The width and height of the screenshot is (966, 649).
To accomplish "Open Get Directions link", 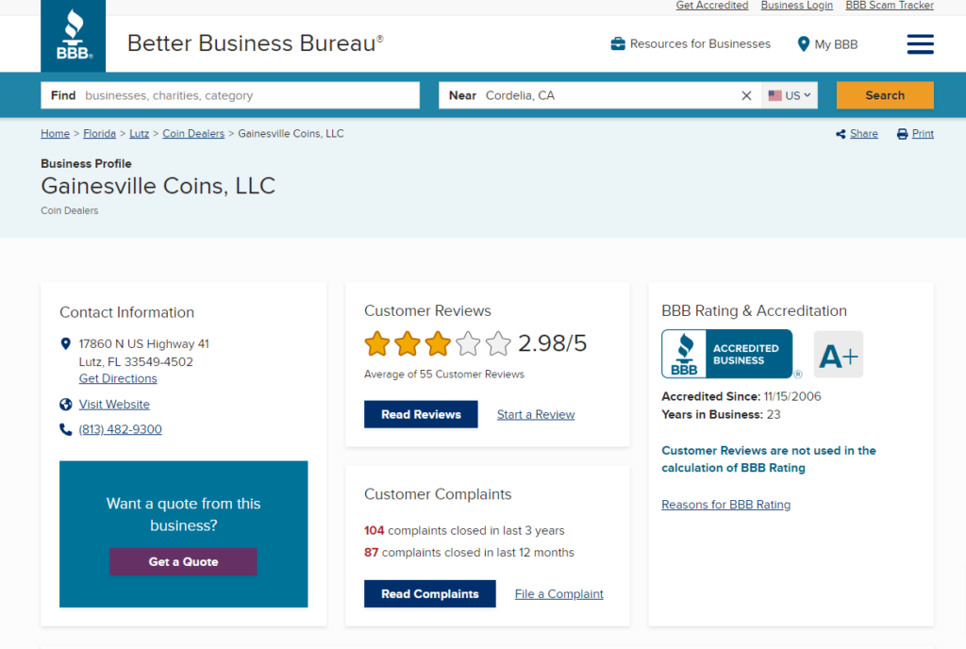I will [x=118, y=378].
